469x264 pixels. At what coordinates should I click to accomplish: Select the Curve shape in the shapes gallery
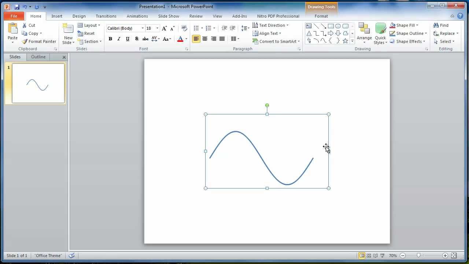323,41
